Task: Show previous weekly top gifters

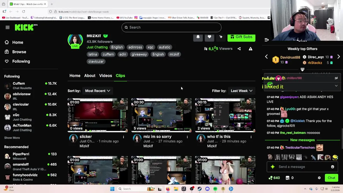Action: click(x=266, y=57)
